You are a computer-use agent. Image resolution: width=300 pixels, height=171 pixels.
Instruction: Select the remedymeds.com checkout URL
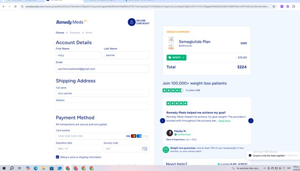pyautogui.click(x=147, y=7)
